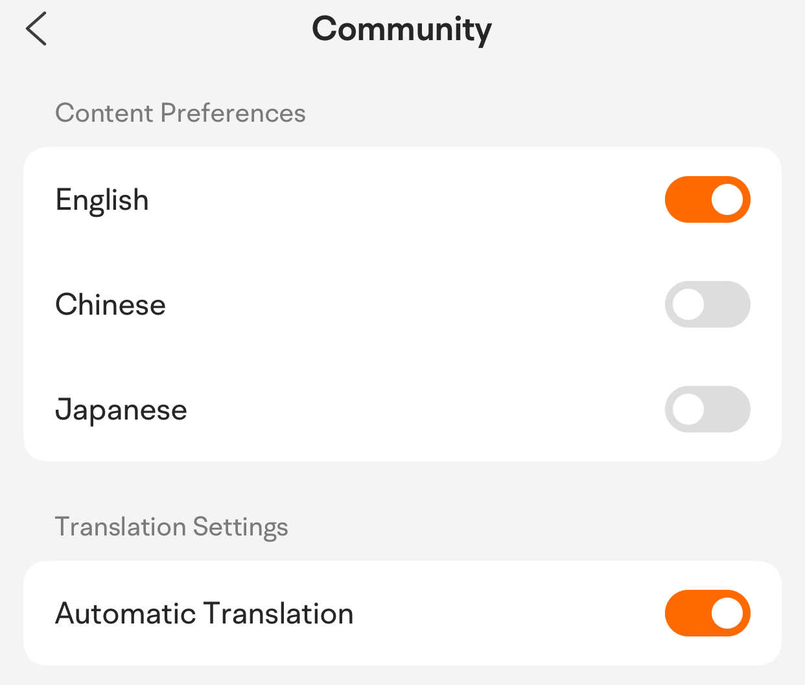
Task: Enable Chinese content with its toggle
Action: [707, 304]
